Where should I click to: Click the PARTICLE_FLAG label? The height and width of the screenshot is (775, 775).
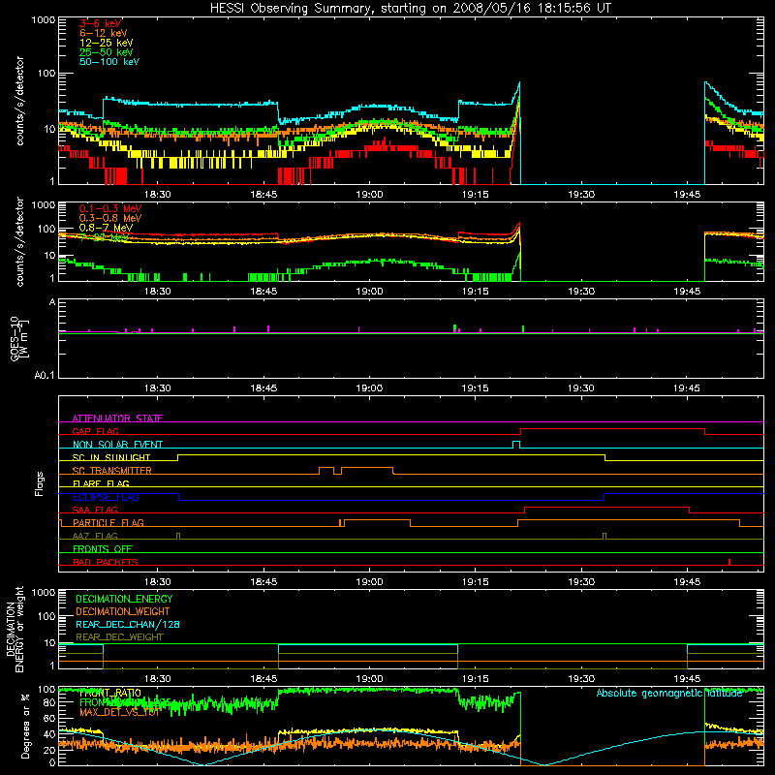coord(108,522)
